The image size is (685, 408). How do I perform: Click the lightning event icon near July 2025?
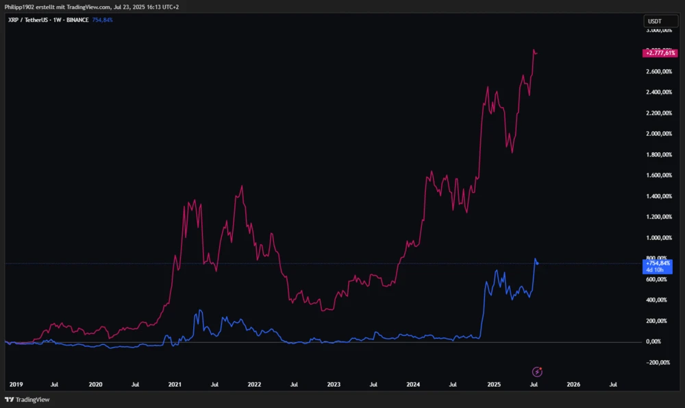[x=537, y=371]
